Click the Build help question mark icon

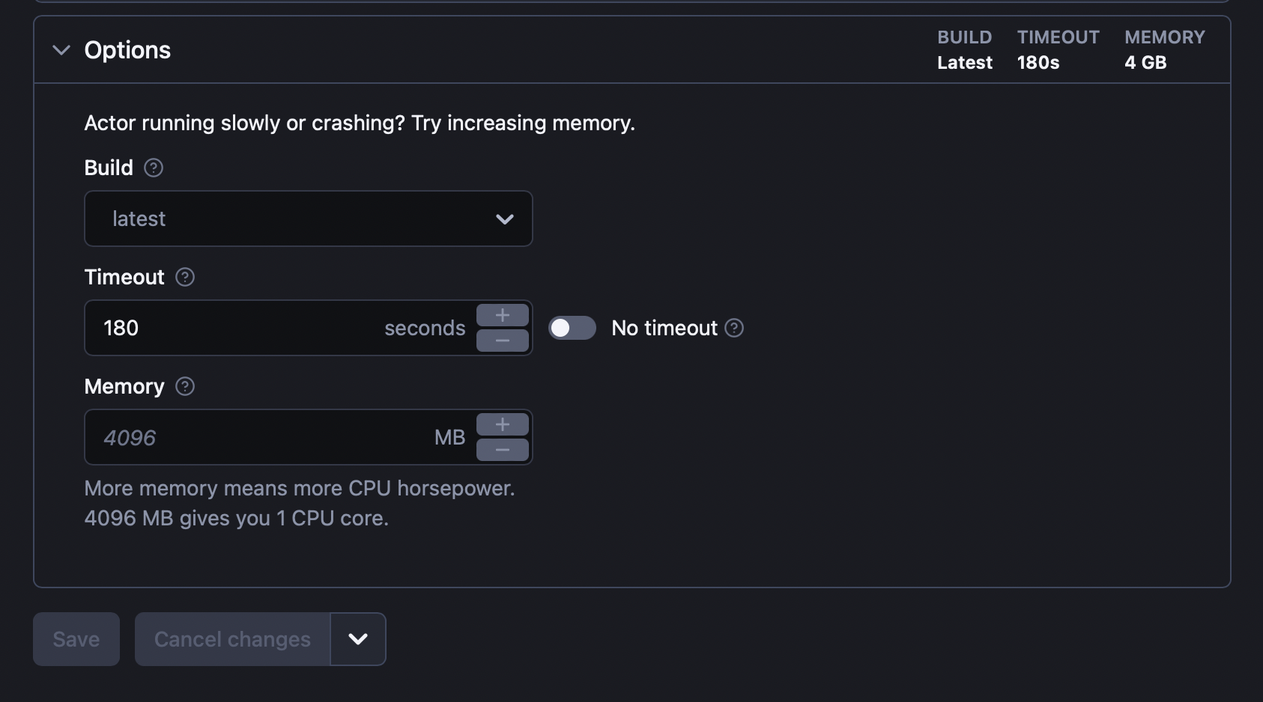(154, 168)
